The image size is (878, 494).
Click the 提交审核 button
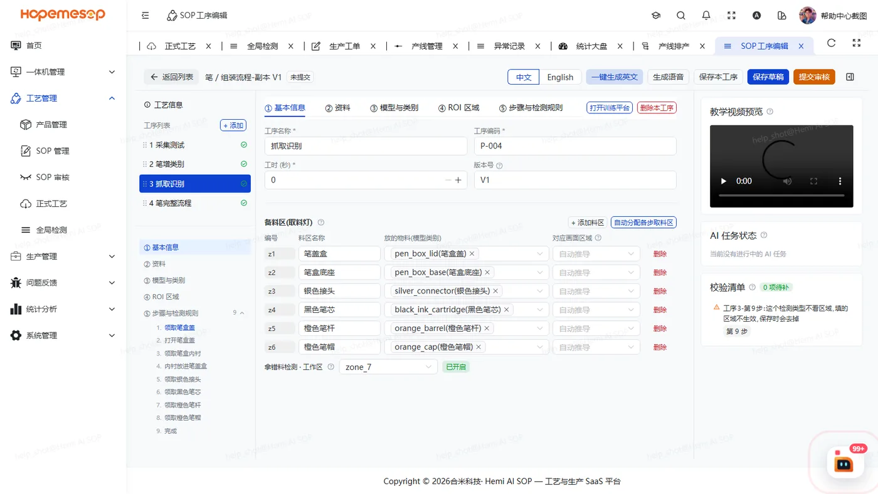(x=814, y=77)
